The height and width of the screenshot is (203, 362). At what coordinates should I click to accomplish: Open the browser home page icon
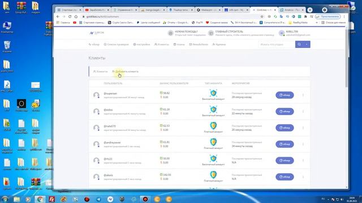tap(76, 16)
